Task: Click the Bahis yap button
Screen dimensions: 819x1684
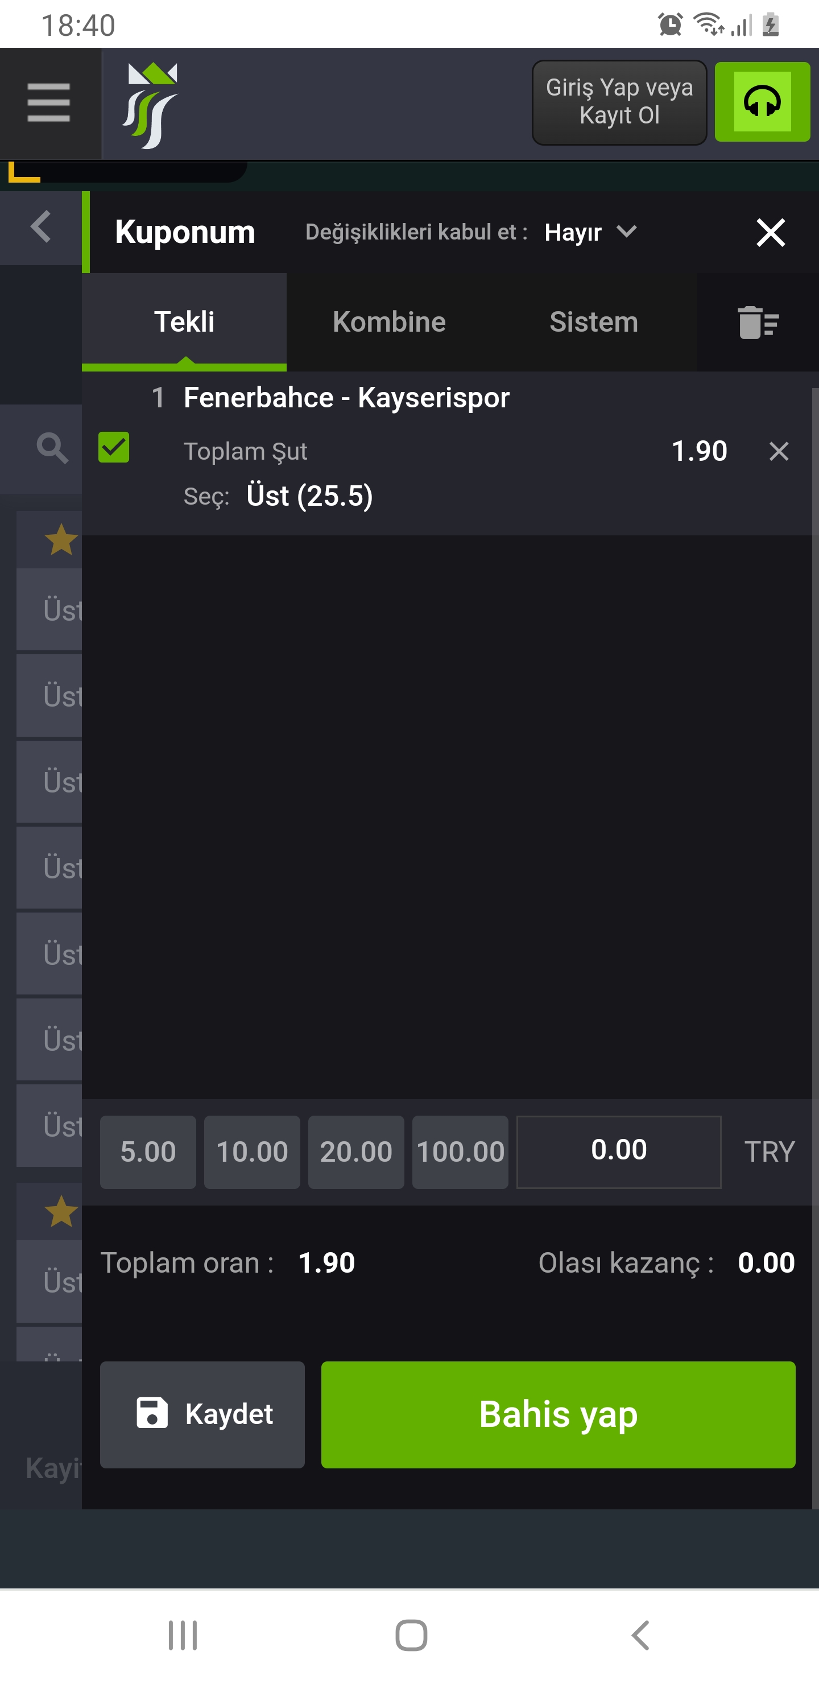Action: point(558,1415)
